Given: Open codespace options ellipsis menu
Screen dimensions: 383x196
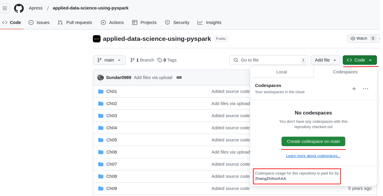Looking at the screenshot, I should coord(366,89).
